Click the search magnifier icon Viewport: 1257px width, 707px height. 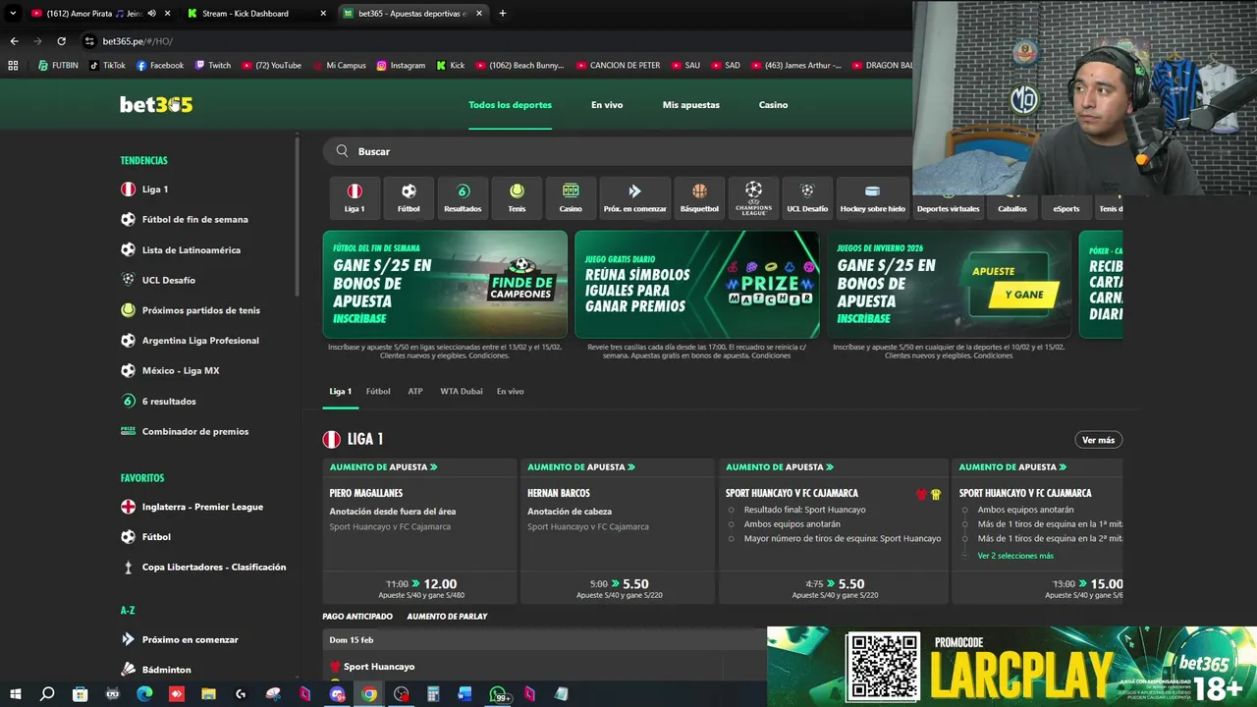tap(342, 151)
